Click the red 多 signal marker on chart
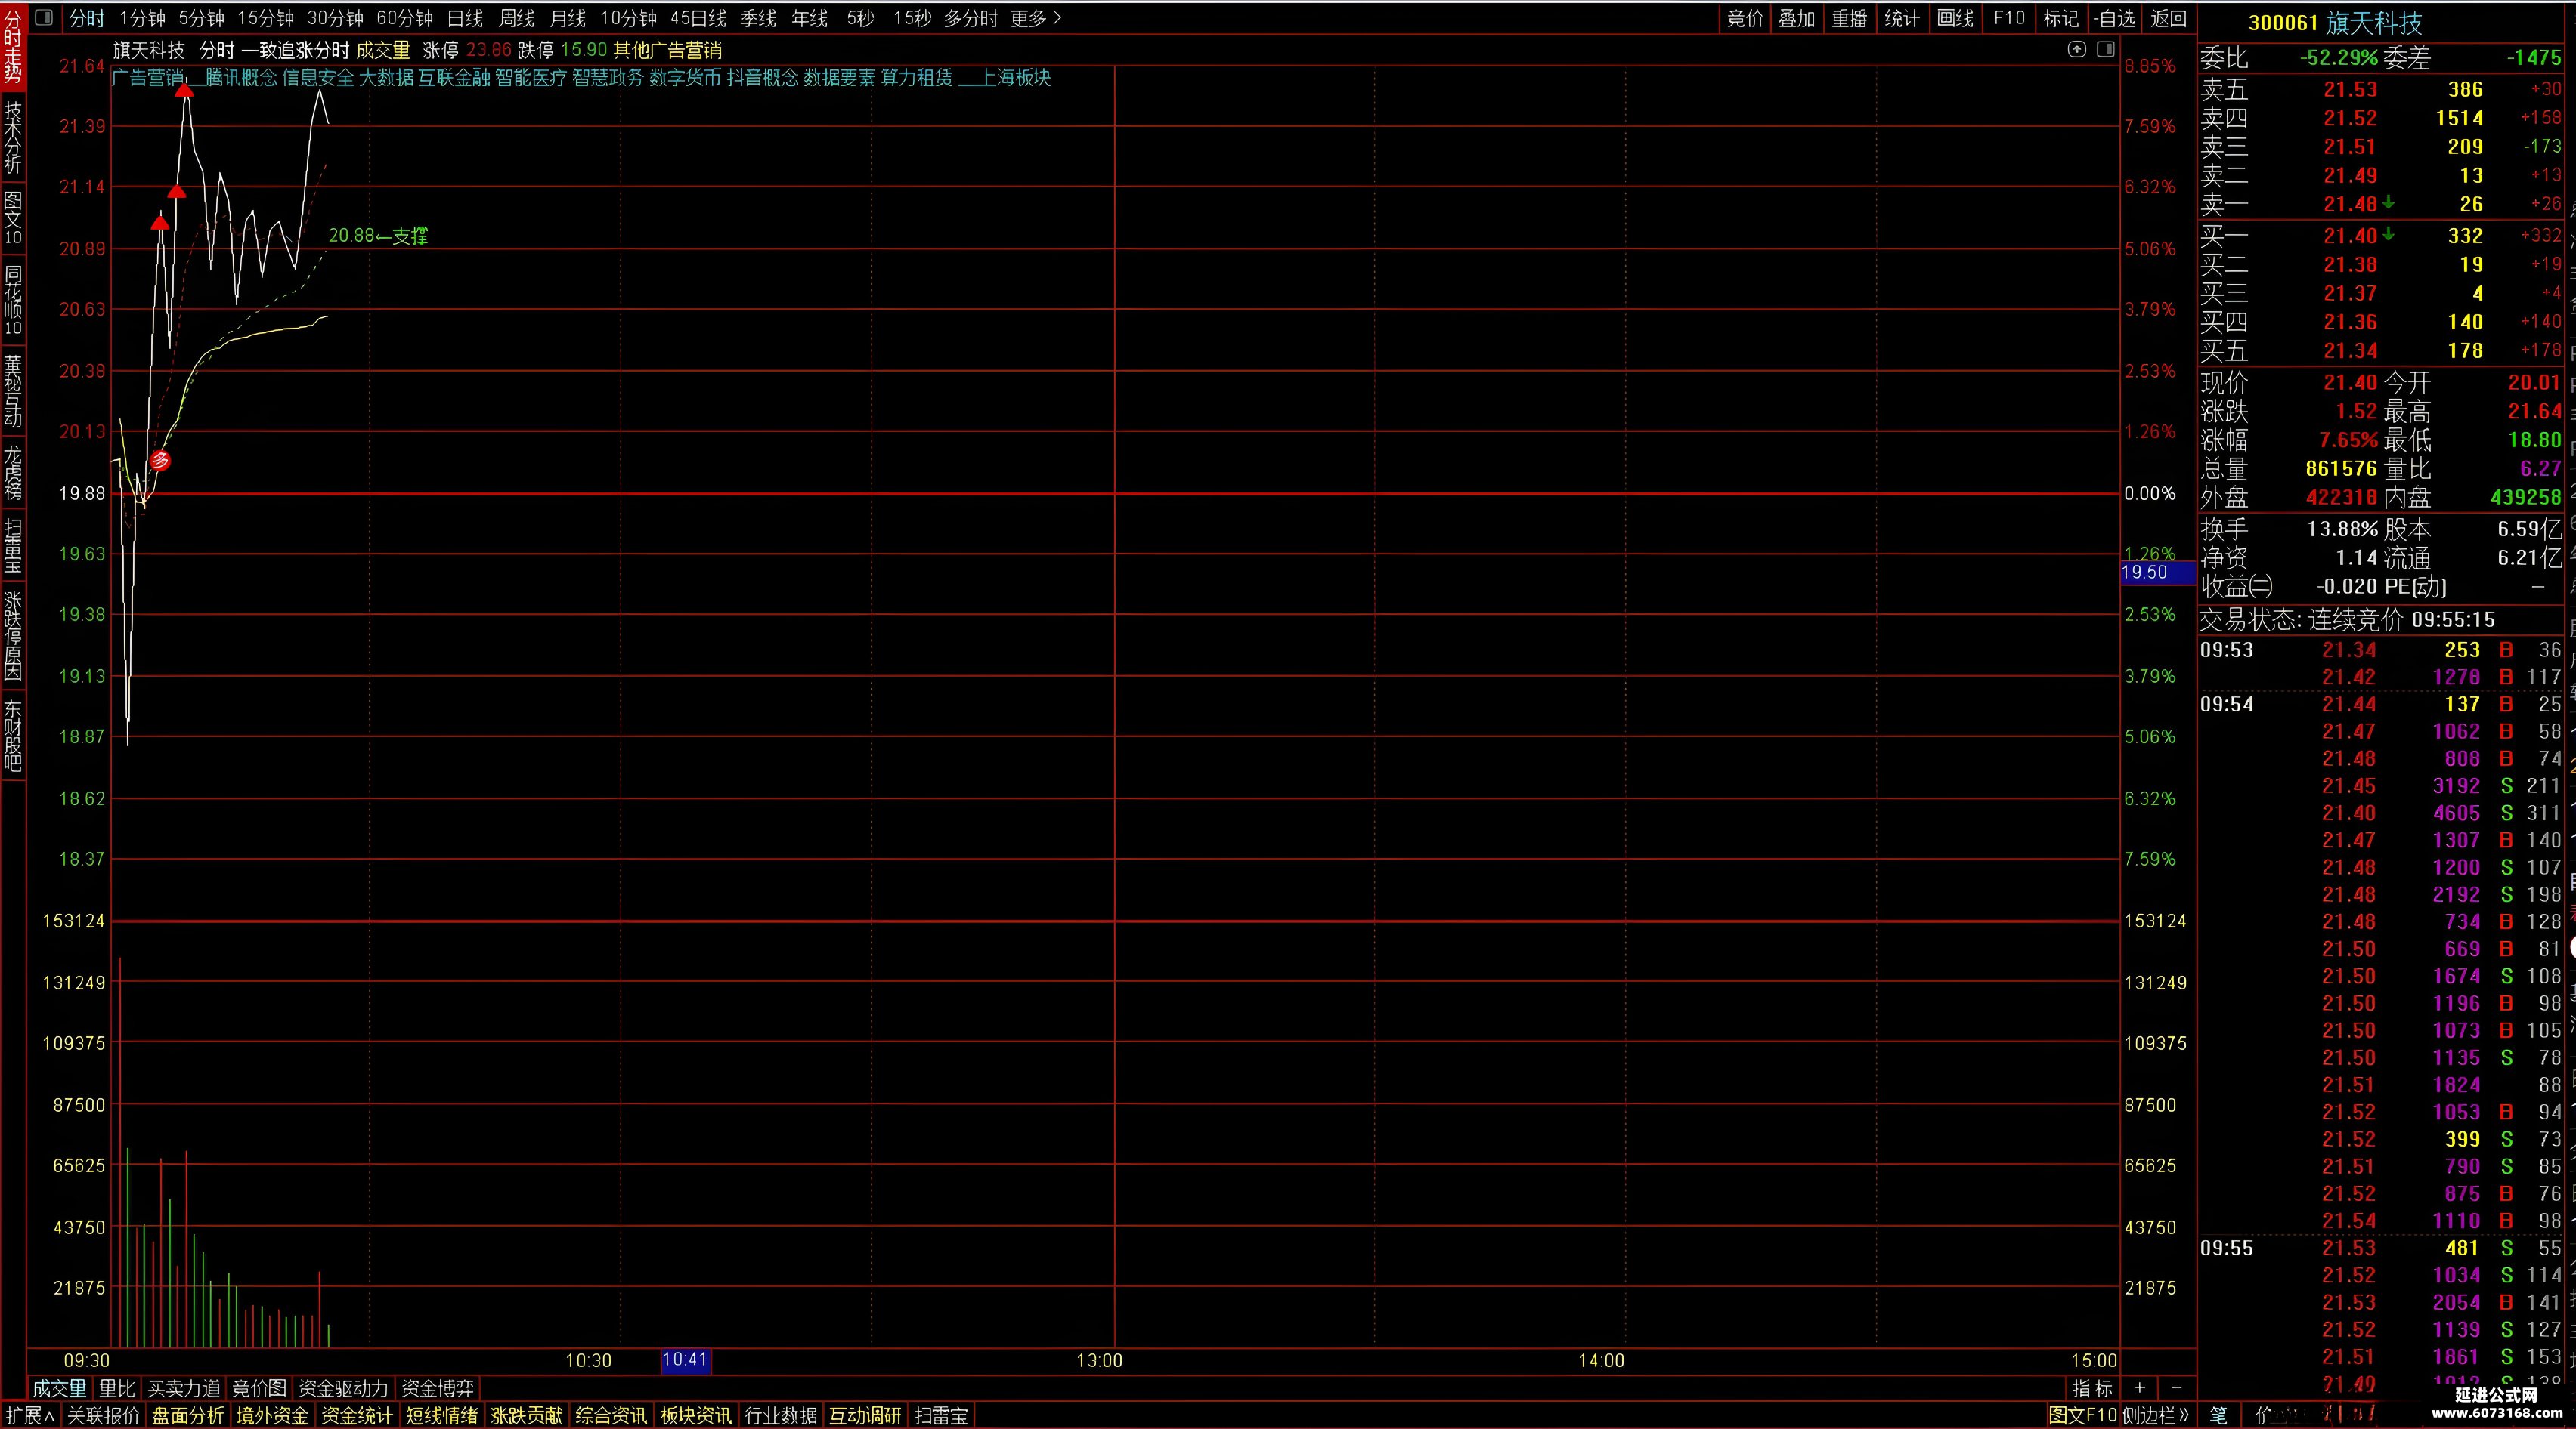This screenshot has width=2576, height=1429. [x=159, y=460]
